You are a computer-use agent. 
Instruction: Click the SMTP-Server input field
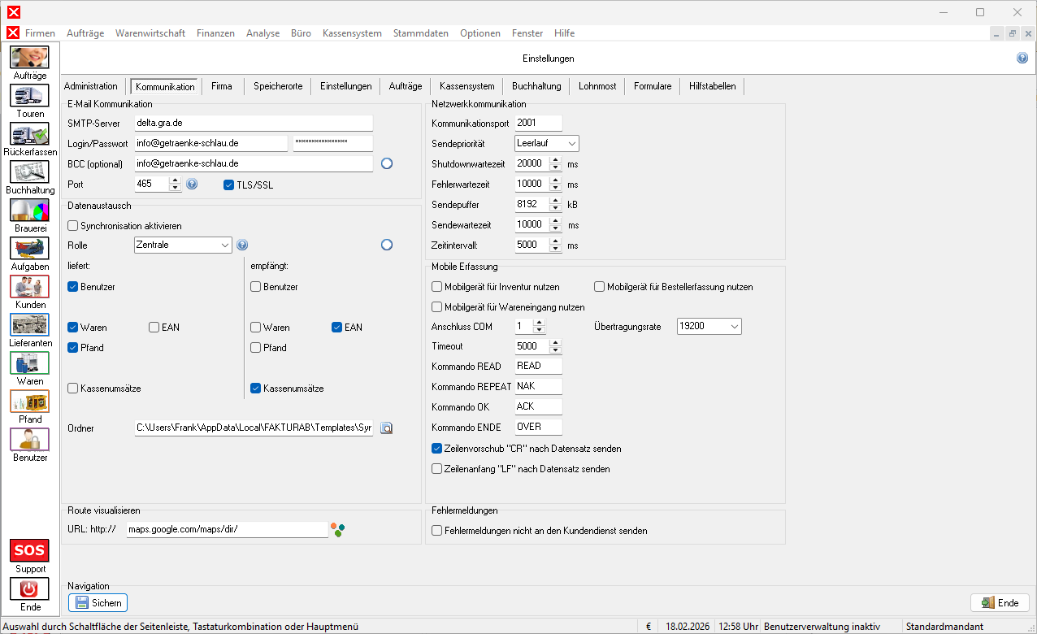point(253,124)
